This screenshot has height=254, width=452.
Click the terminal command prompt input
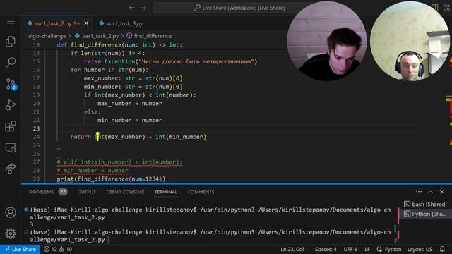click(x=107, y=240)
